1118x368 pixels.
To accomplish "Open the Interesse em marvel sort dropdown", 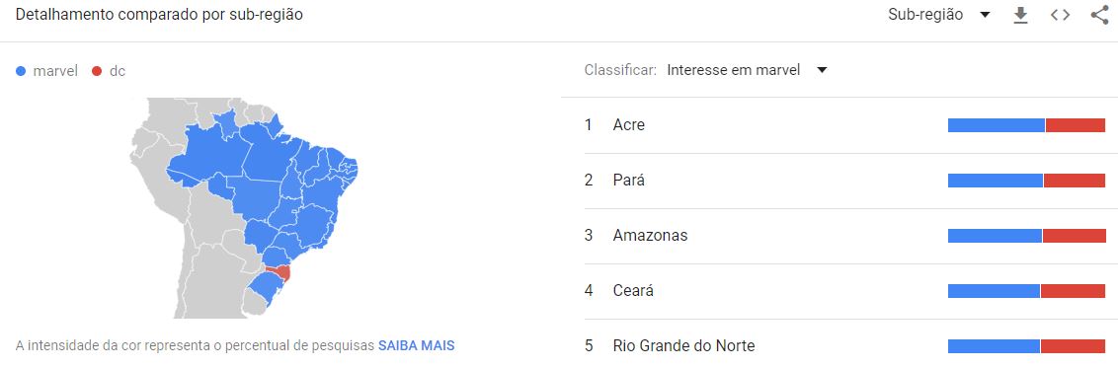I will tap(748, 70).
